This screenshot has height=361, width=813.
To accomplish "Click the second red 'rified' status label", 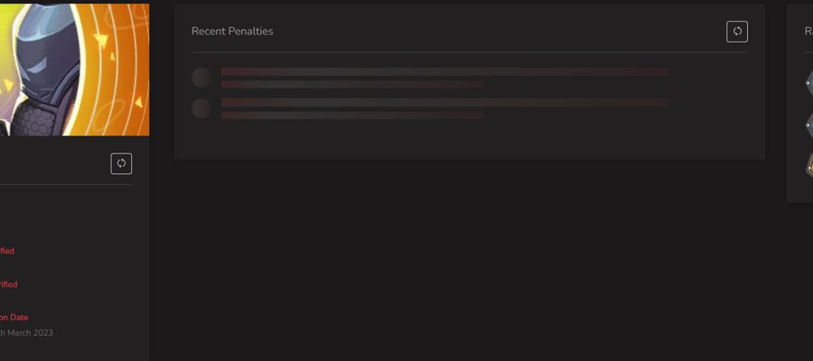I will (8, 284).
